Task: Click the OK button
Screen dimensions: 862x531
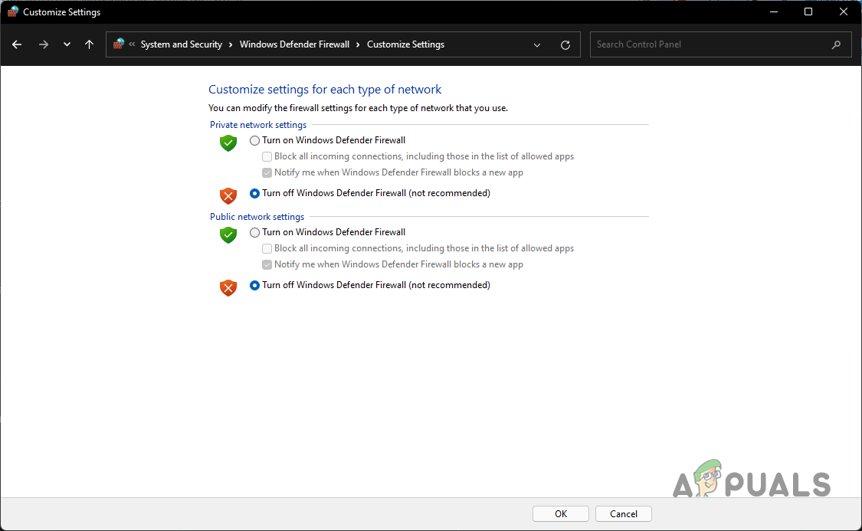Action: click(561, 514)
